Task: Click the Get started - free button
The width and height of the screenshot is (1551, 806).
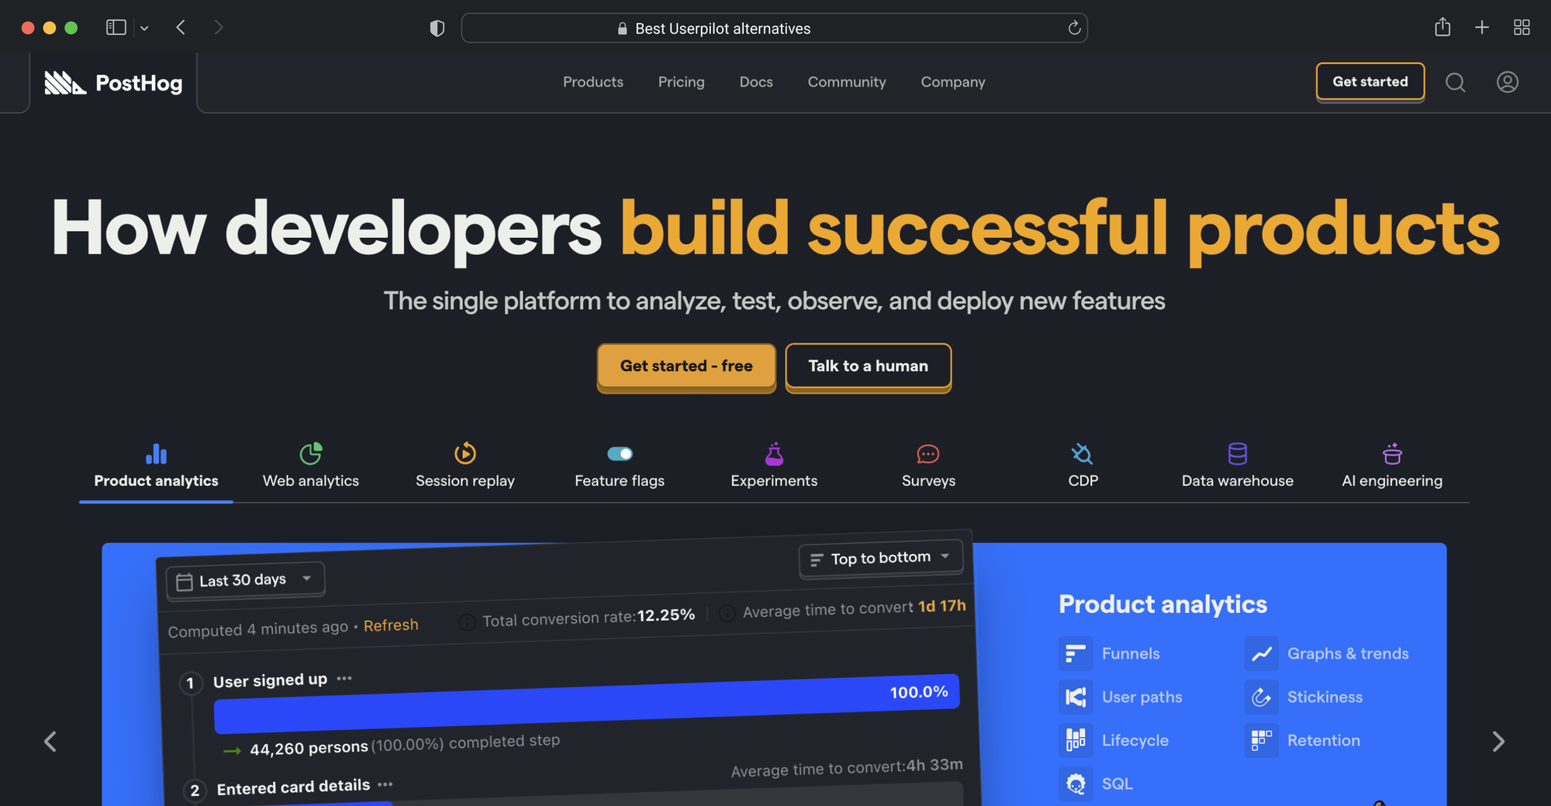Action: pyautogui.click(x=686, y=366)
